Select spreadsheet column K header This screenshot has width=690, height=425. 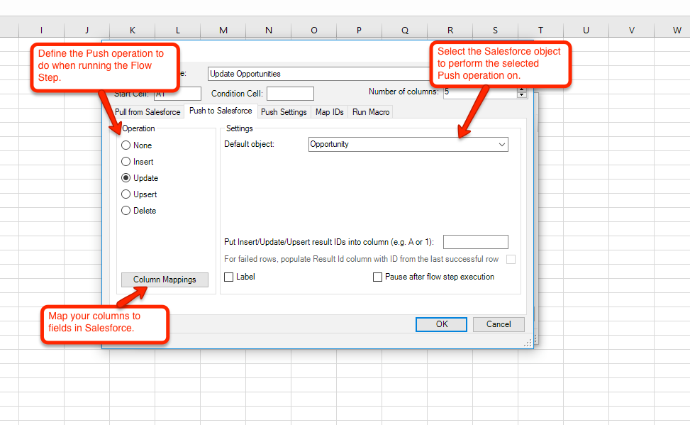(133, 30)
